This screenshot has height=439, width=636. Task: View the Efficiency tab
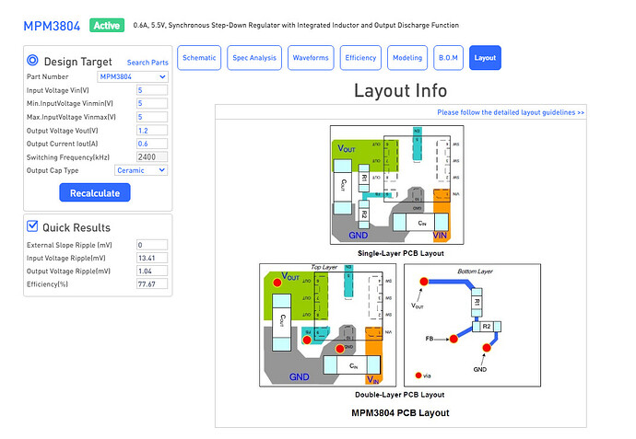point(360,58)
